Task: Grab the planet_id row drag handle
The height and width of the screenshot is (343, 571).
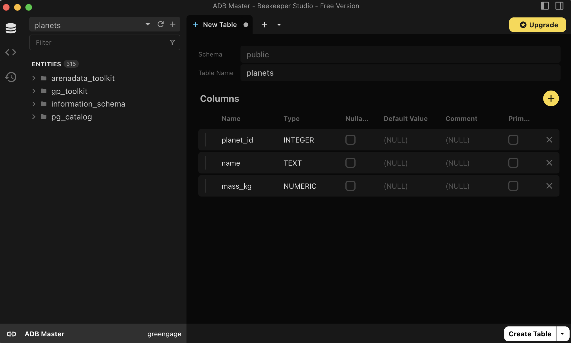Action: 206,140
